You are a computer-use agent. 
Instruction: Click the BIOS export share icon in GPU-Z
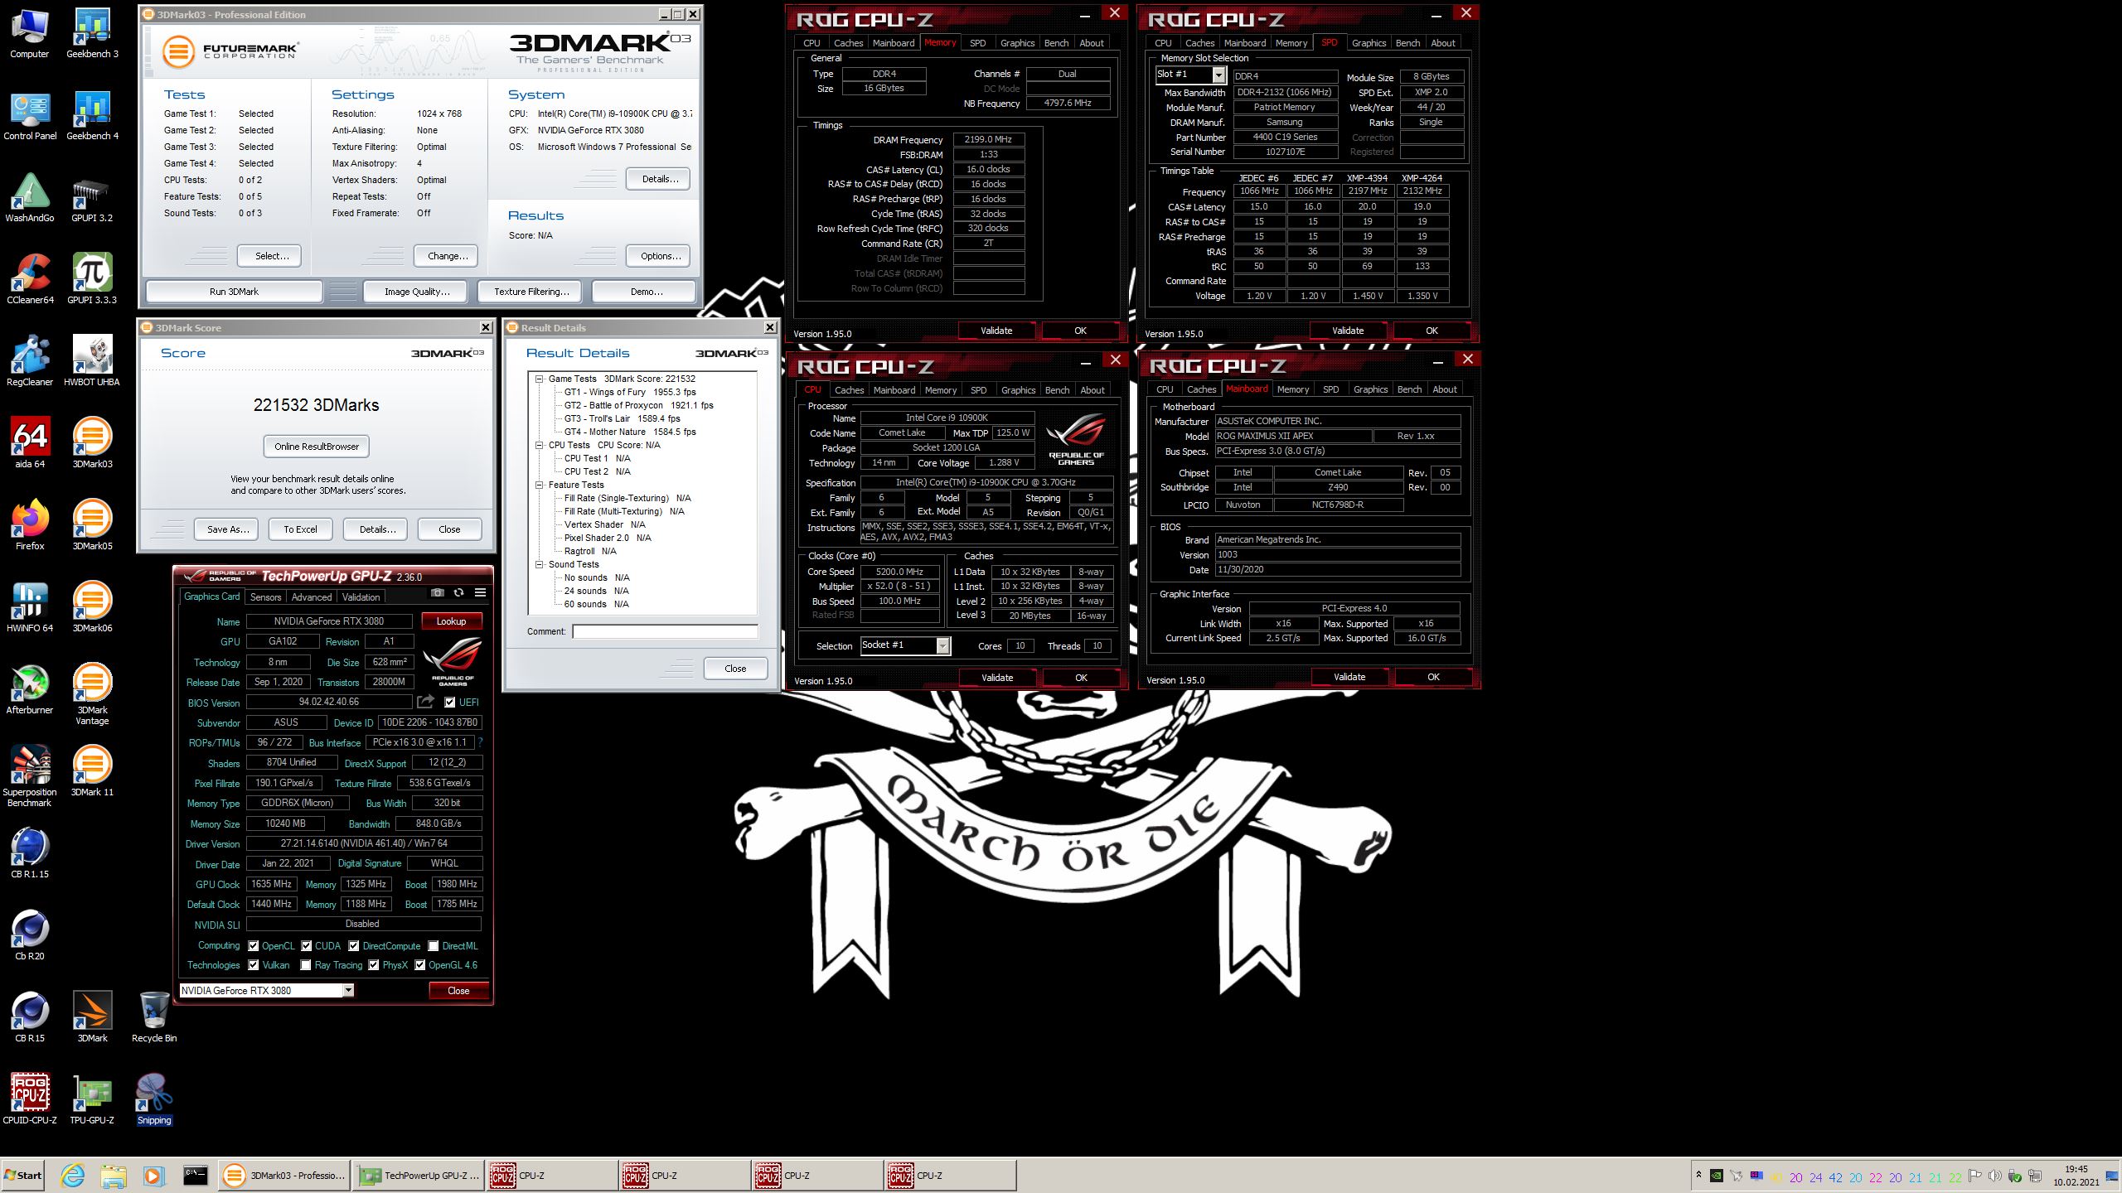[425, 702]
